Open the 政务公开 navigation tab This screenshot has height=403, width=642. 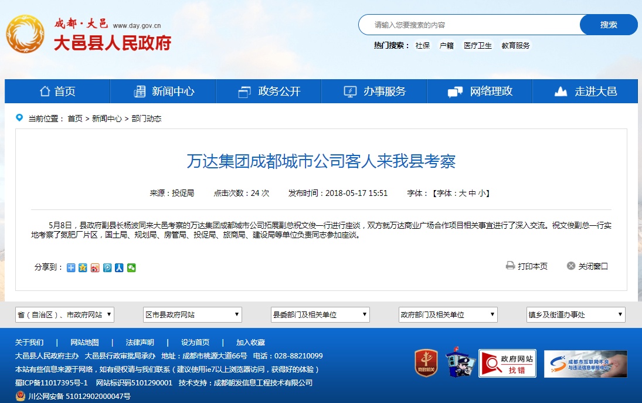tap(269, 92)
